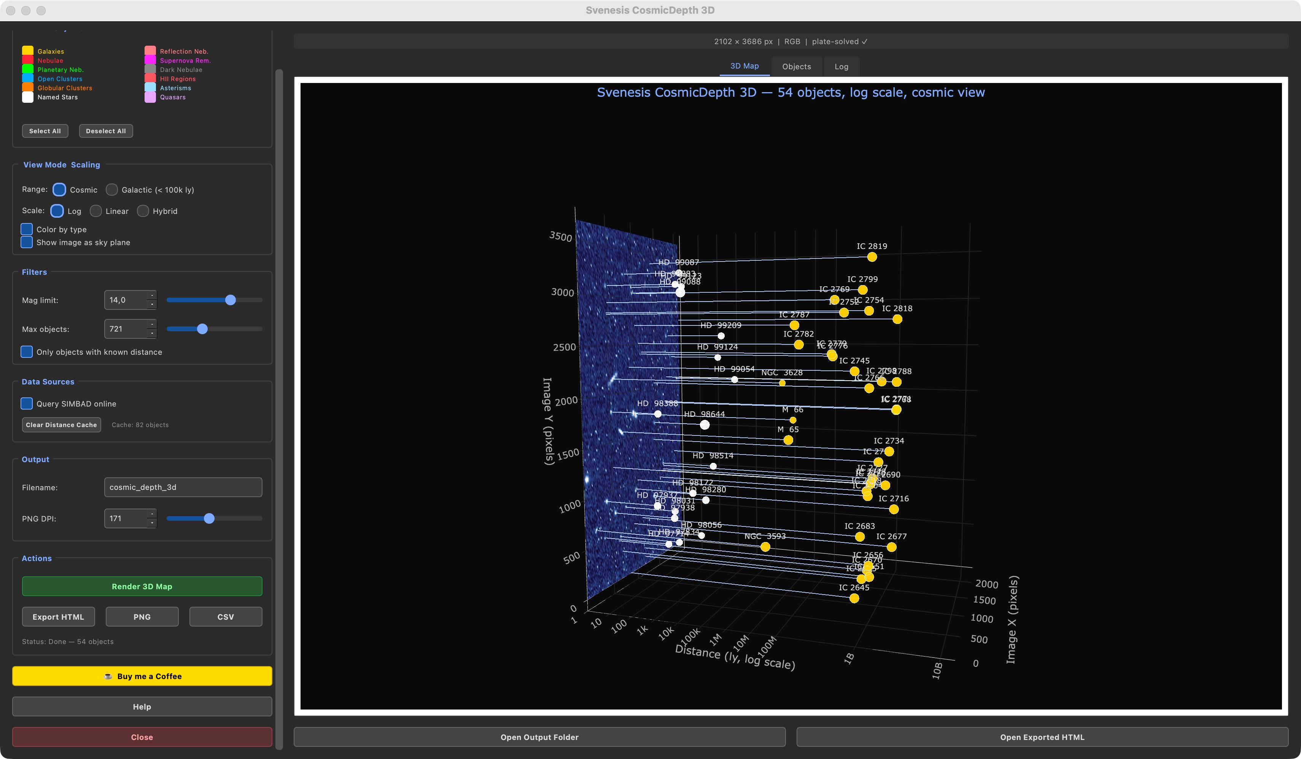This screenshot has height=759, width=1301.
Task: Switch to the Objects tab
Action: pyautogui.click(x=796, y=66)
